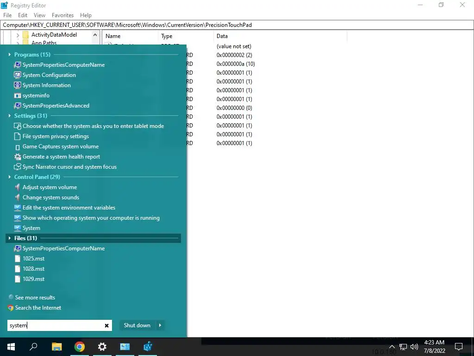This screenshot has height=356, width=474.
Task: Click the System control panel icon
Action: [x=18, y=228]
